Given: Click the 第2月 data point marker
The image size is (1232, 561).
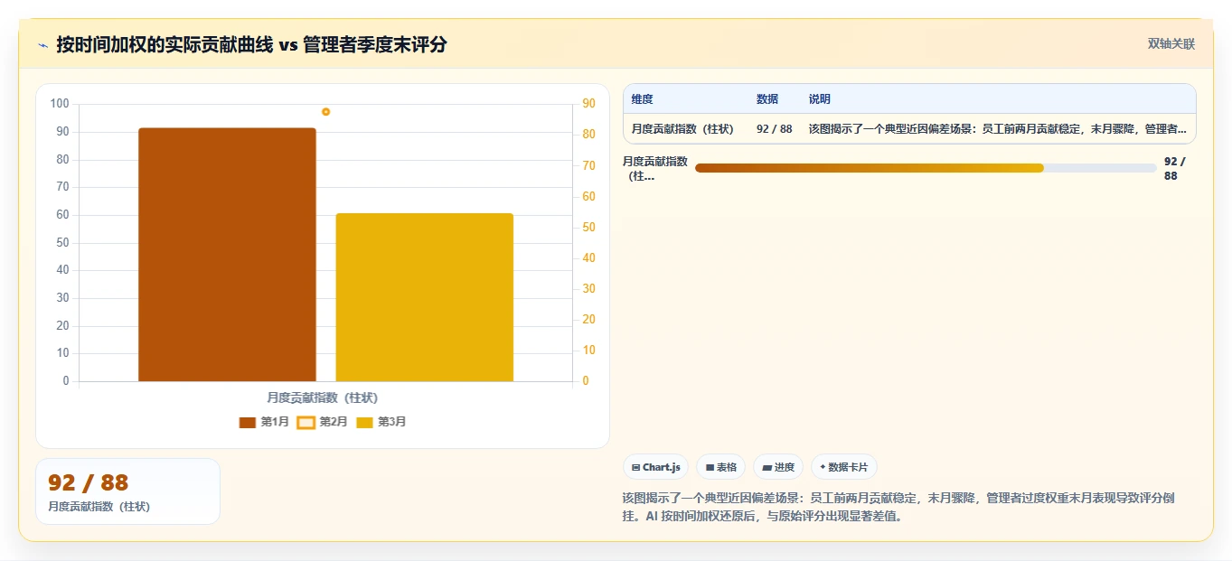Looking at the screenshot, I should tap(325, 112).
